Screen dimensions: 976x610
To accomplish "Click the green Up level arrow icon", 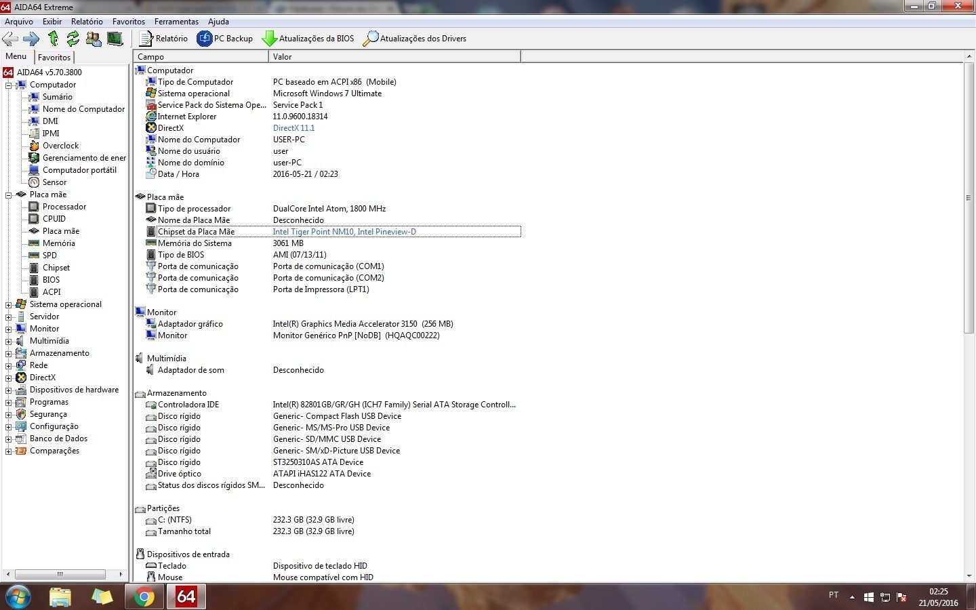I will 54,39.
